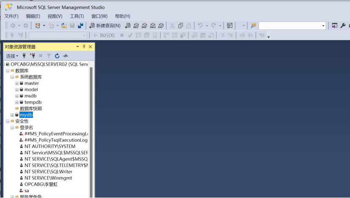Select the NT Service\MSSQL$MSSQLSER login
This screenshot has width=350, height=198.
[x=56, y=153]
